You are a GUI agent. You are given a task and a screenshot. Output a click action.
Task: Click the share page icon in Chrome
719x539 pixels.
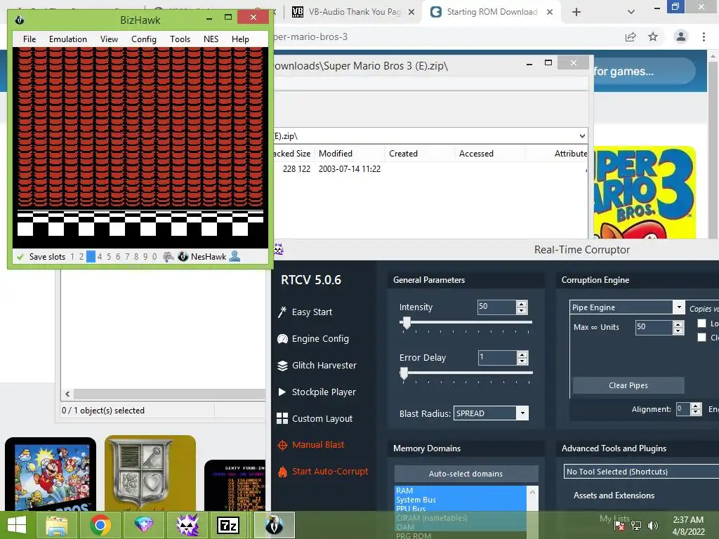[631, 36]
